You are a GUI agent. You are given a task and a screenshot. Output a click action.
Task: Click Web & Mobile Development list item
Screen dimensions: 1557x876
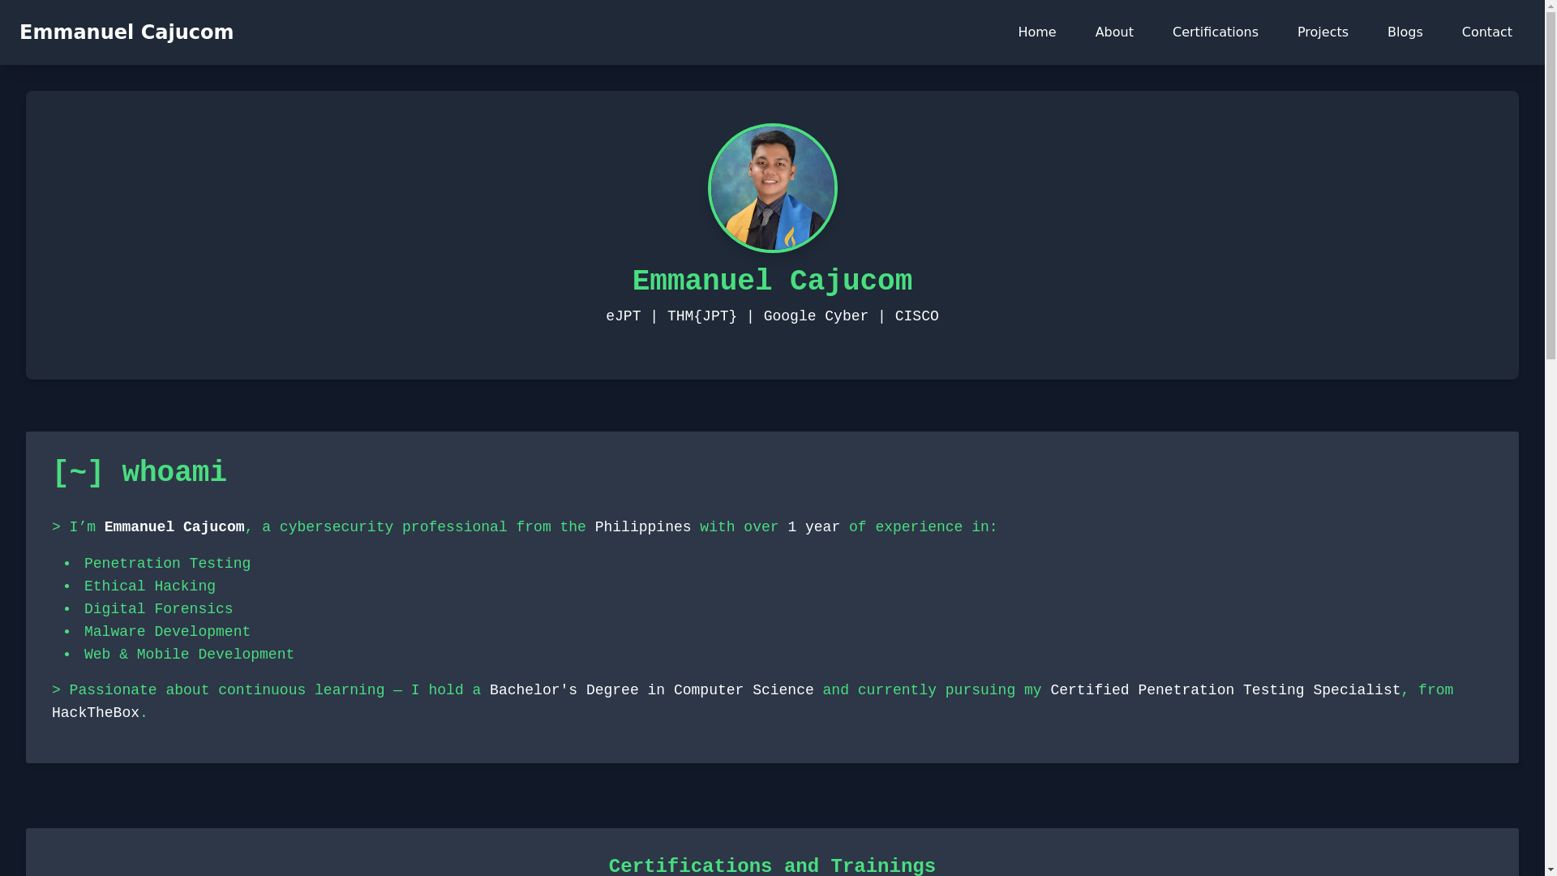point(189,655)
